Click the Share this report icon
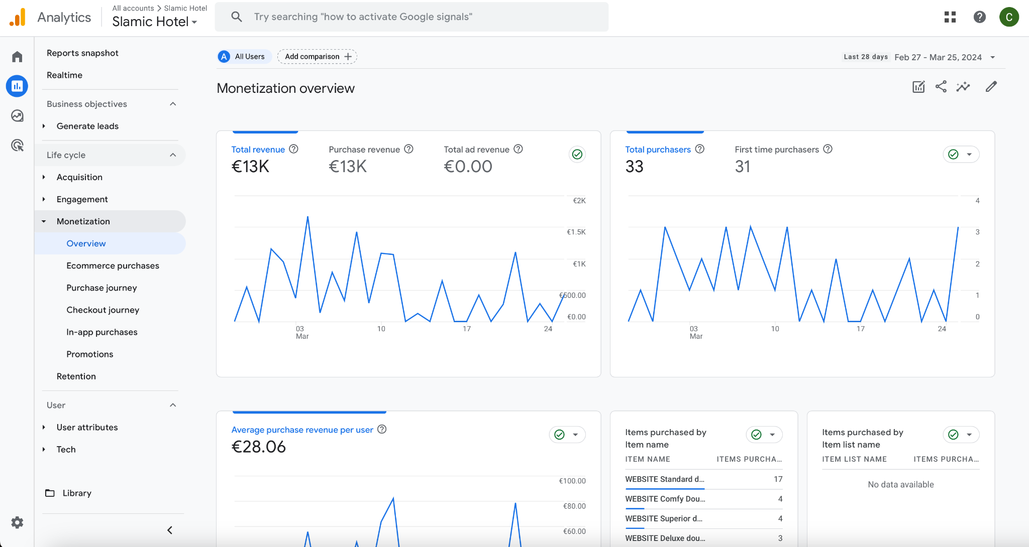Viewport: 1029px width, 547px height. click(941, 87)
